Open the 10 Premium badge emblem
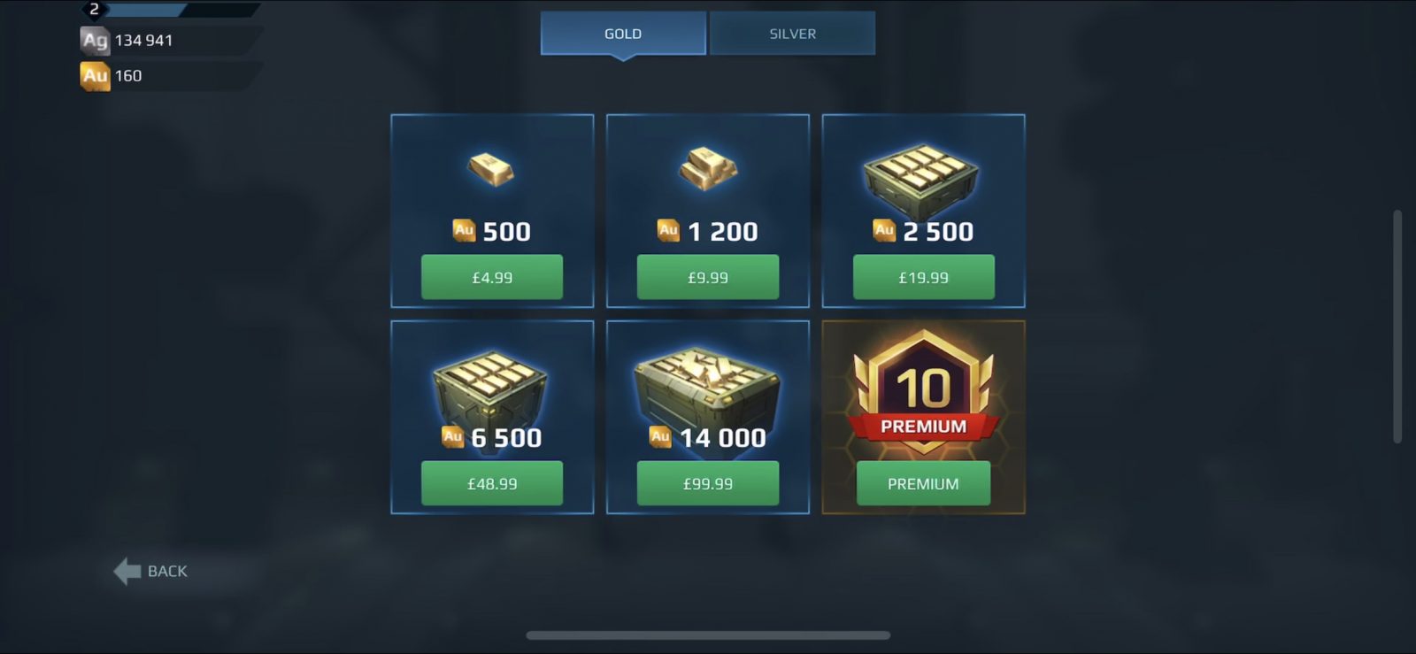This screenshot has width=1416, height=654. click(923, 391)
